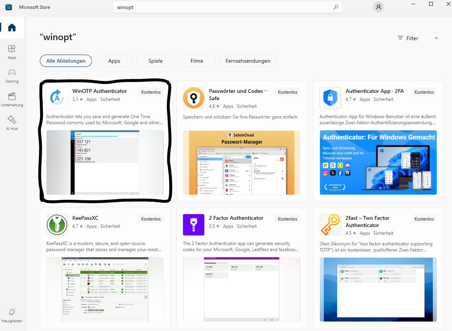
Task: Click the 4,8 star rating text
Action: (x=214, y=106)
